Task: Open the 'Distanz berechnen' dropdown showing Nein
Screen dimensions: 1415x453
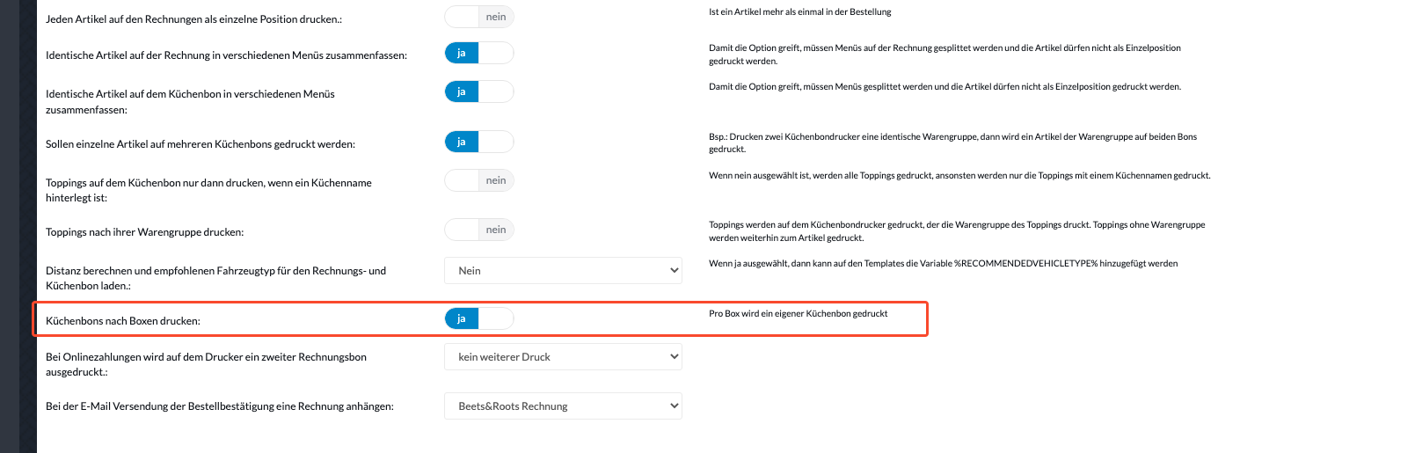Action: coord(563,271)
